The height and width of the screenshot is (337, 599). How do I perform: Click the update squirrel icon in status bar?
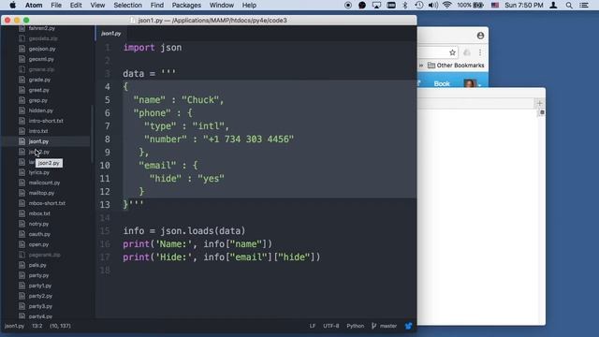pos(408,326)
